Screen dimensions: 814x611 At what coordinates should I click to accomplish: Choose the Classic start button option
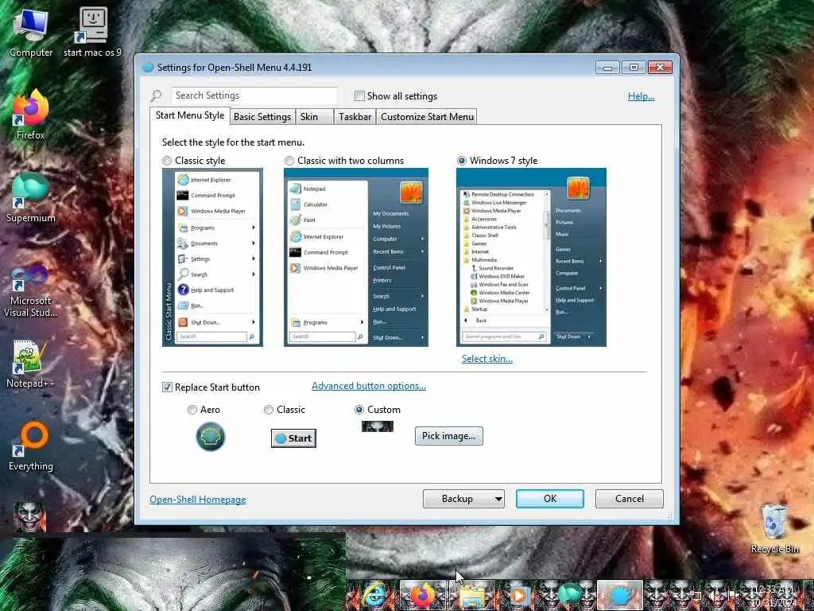pyautogui.click(x=269, y=410)
